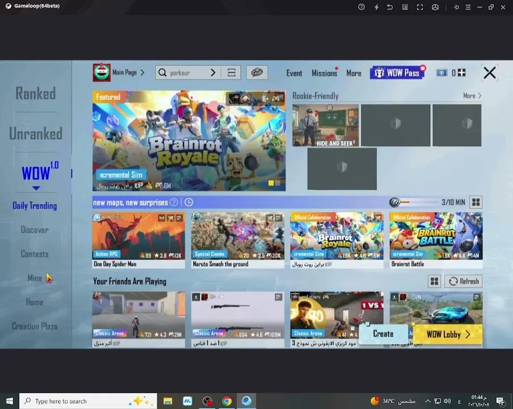Pin the Gameloop window on top
Viewport: 513px width, 409px height.
coord(456,7)
